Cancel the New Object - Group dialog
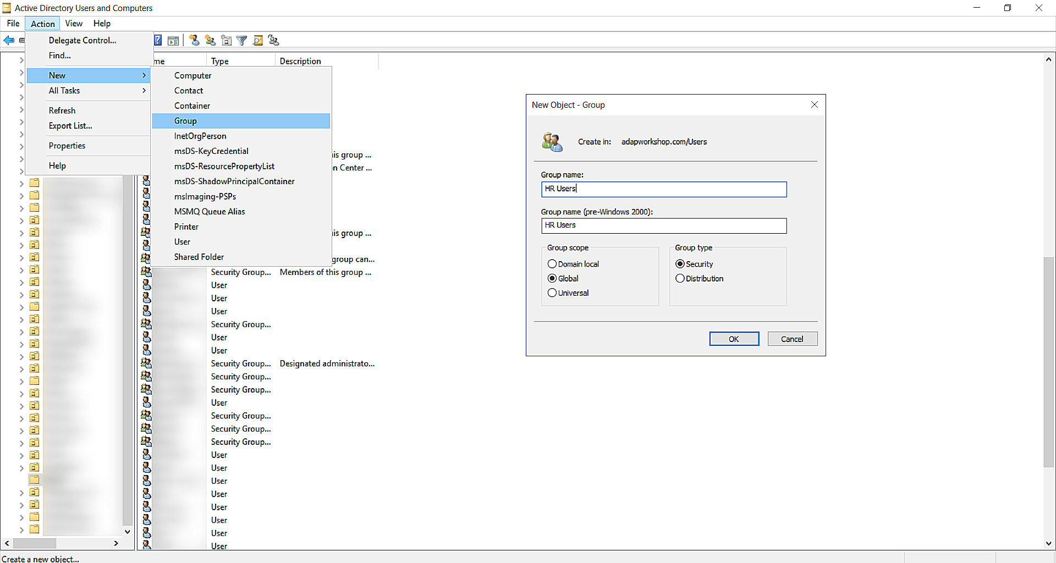 [x=793, y=338]
